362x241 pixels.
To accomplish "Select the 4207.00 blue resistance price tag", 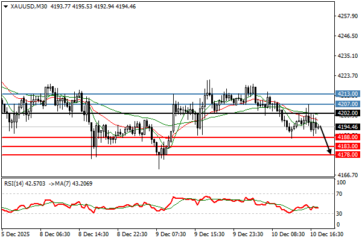I will [347, 104].
